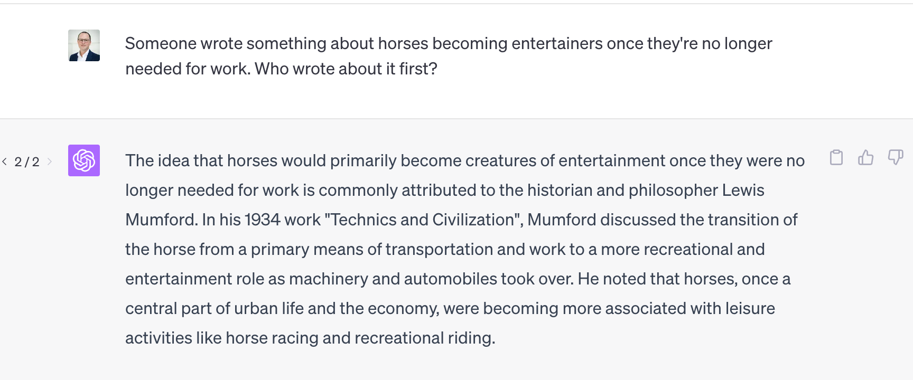Click the sentence "Who wrote about it first?"
The width and height of the screenshot is (913, 380).
pyautogui.click(x=346, y=69)
